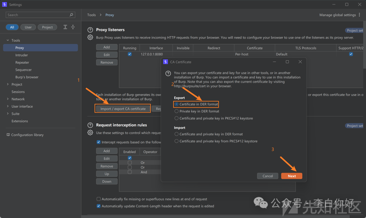The height and width of the screenshot is (218, 366).
Task: Click Manage global settings
Action: 338,15
